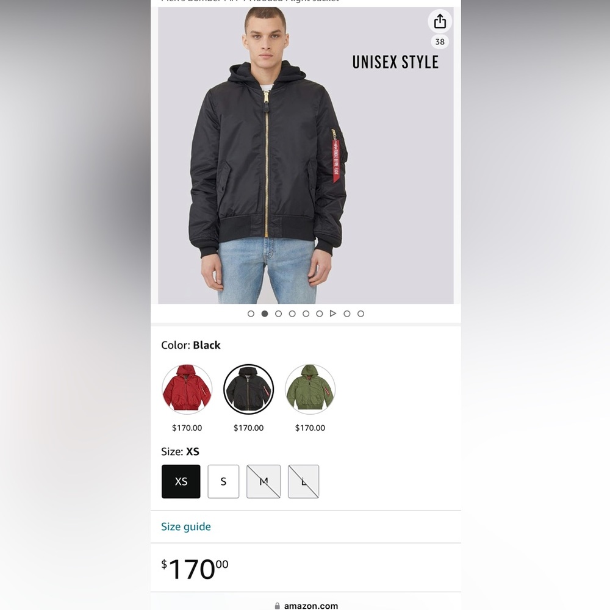Tap the main black jacket product image
The width and height of the screenshot is (610, 610).
pos(306,156)
